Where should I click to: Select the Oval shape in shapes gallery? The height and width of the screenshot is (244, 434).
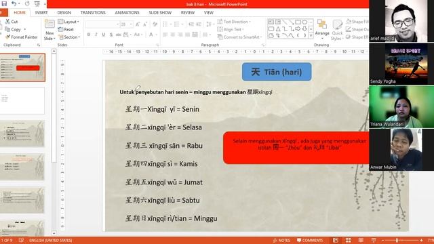click(x=304, y=22)
